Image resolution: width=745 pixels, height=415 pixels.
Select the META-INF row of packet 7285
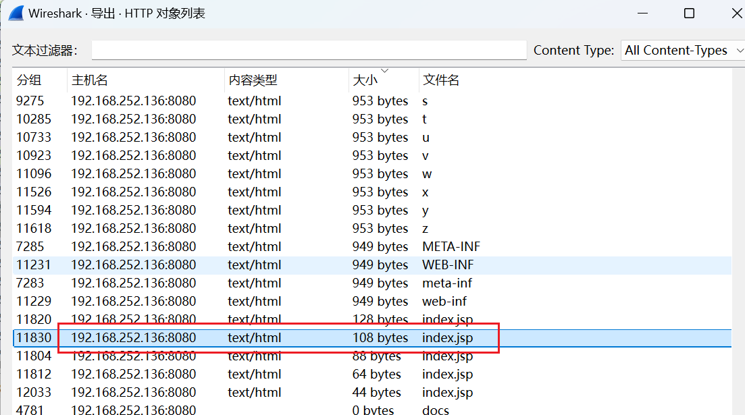[x=270, y=246]
